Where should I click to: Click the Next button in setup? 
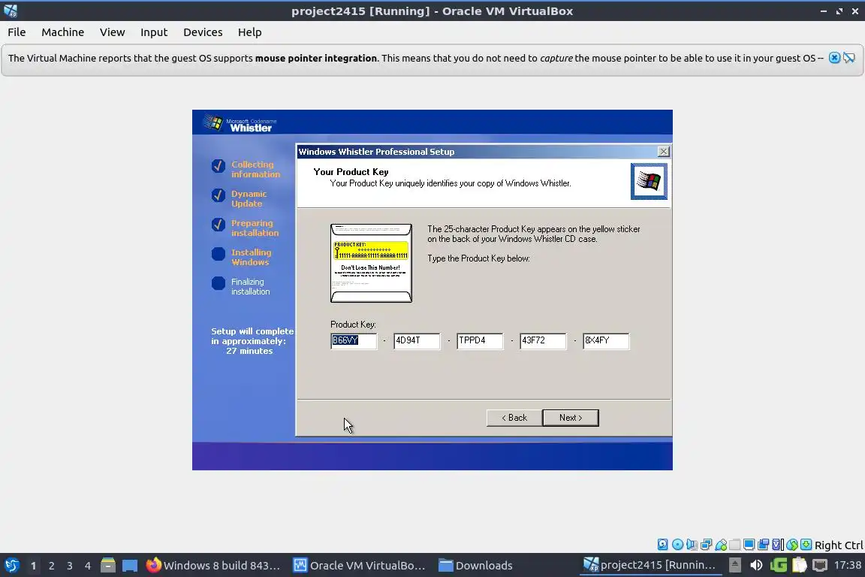(571, 418)
